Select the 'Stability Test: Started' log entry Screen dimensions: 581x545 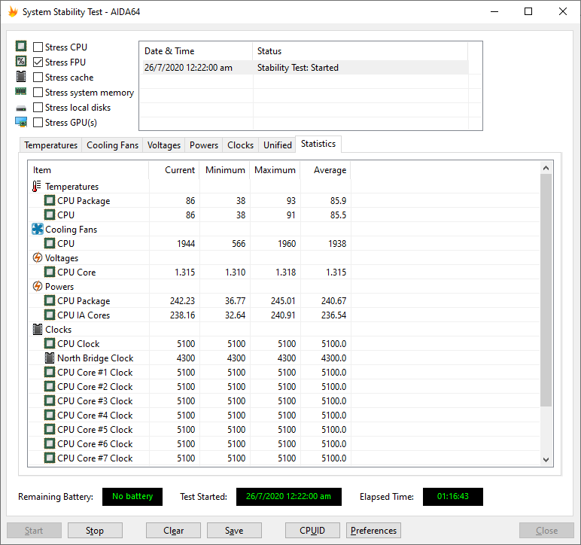pos(304,68)
